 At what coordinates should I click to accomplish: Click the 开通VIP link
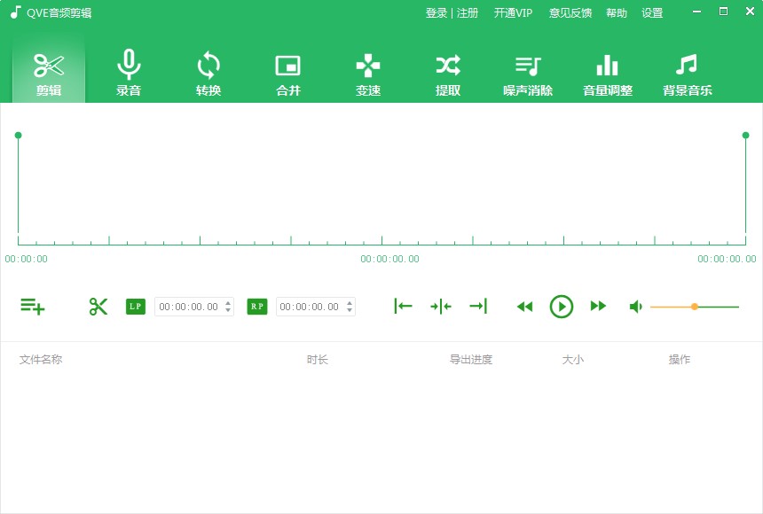pyautogui.click(x=513, y=13)
